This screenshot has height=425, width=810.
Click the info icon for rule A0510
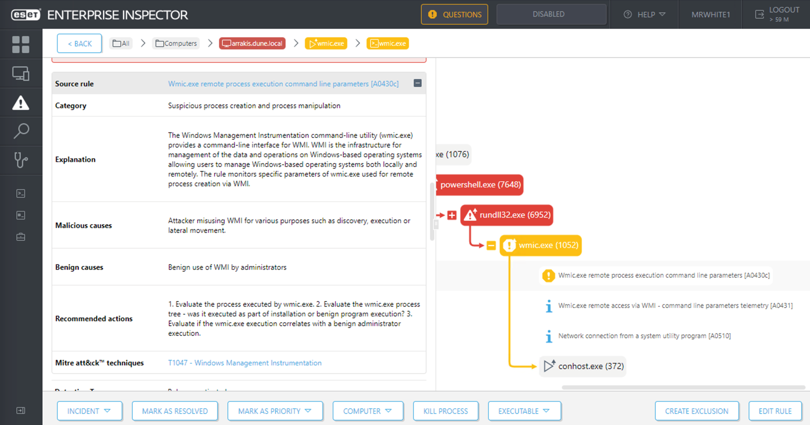tap(549, 336)
